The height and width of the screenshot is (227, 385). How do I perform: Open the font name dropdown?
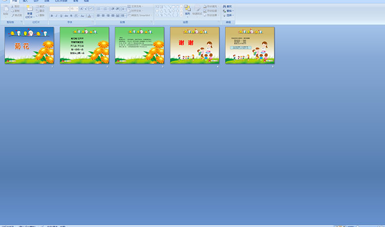68,9
